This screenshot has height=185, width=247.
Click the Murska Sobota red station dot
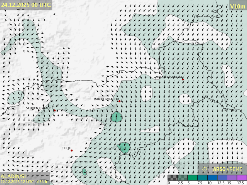[x=183, y=79]
